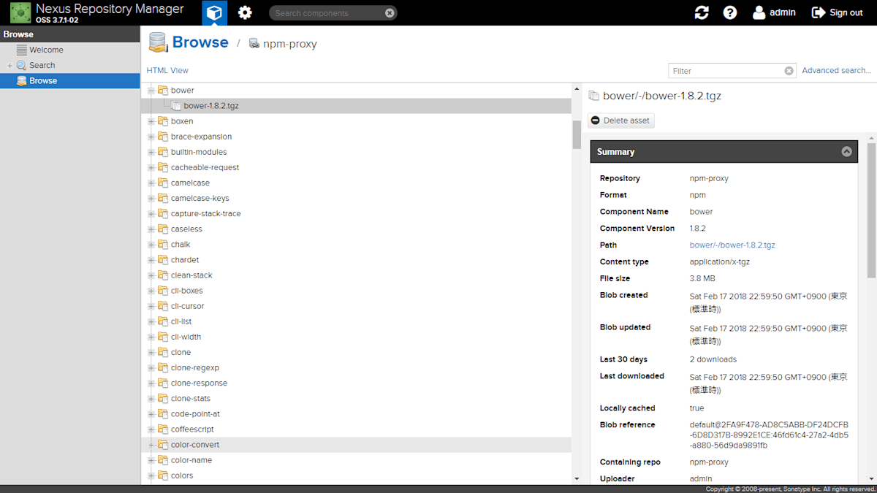The height and width of the screenshot is (493, 877).
Task: Expand the brace-expansion tree node
Action: click(x=152, y=137)
